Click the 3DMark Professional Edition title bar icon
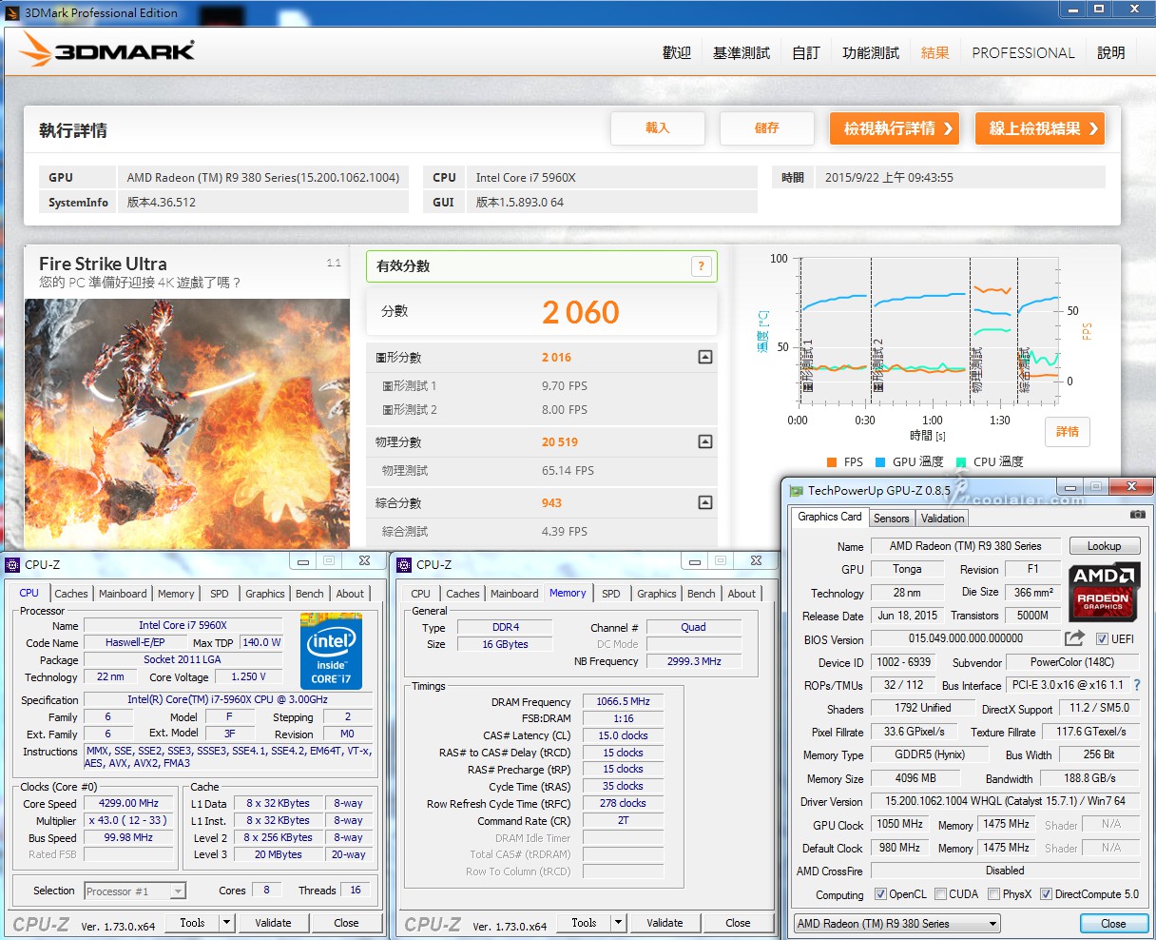 pyautogui.click(x=12, y=12)
